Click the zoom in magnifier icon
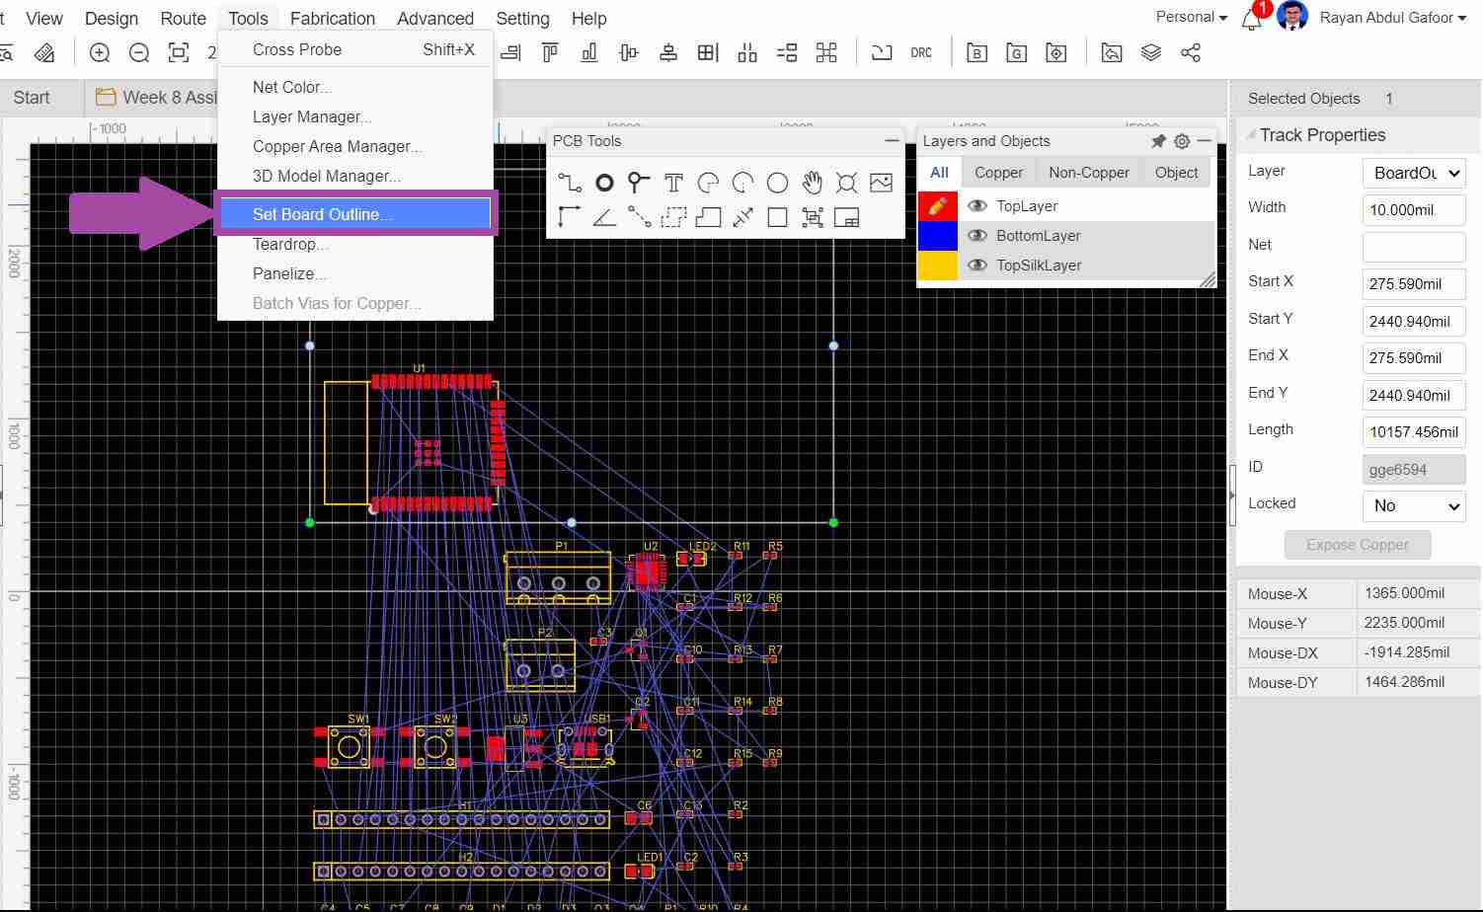 point(100,53)
